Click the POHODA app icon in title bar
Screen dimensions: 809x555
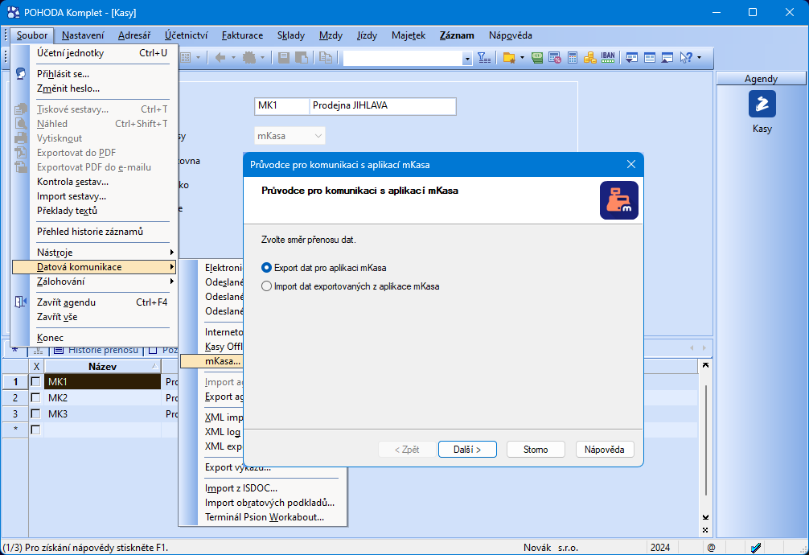13,12
